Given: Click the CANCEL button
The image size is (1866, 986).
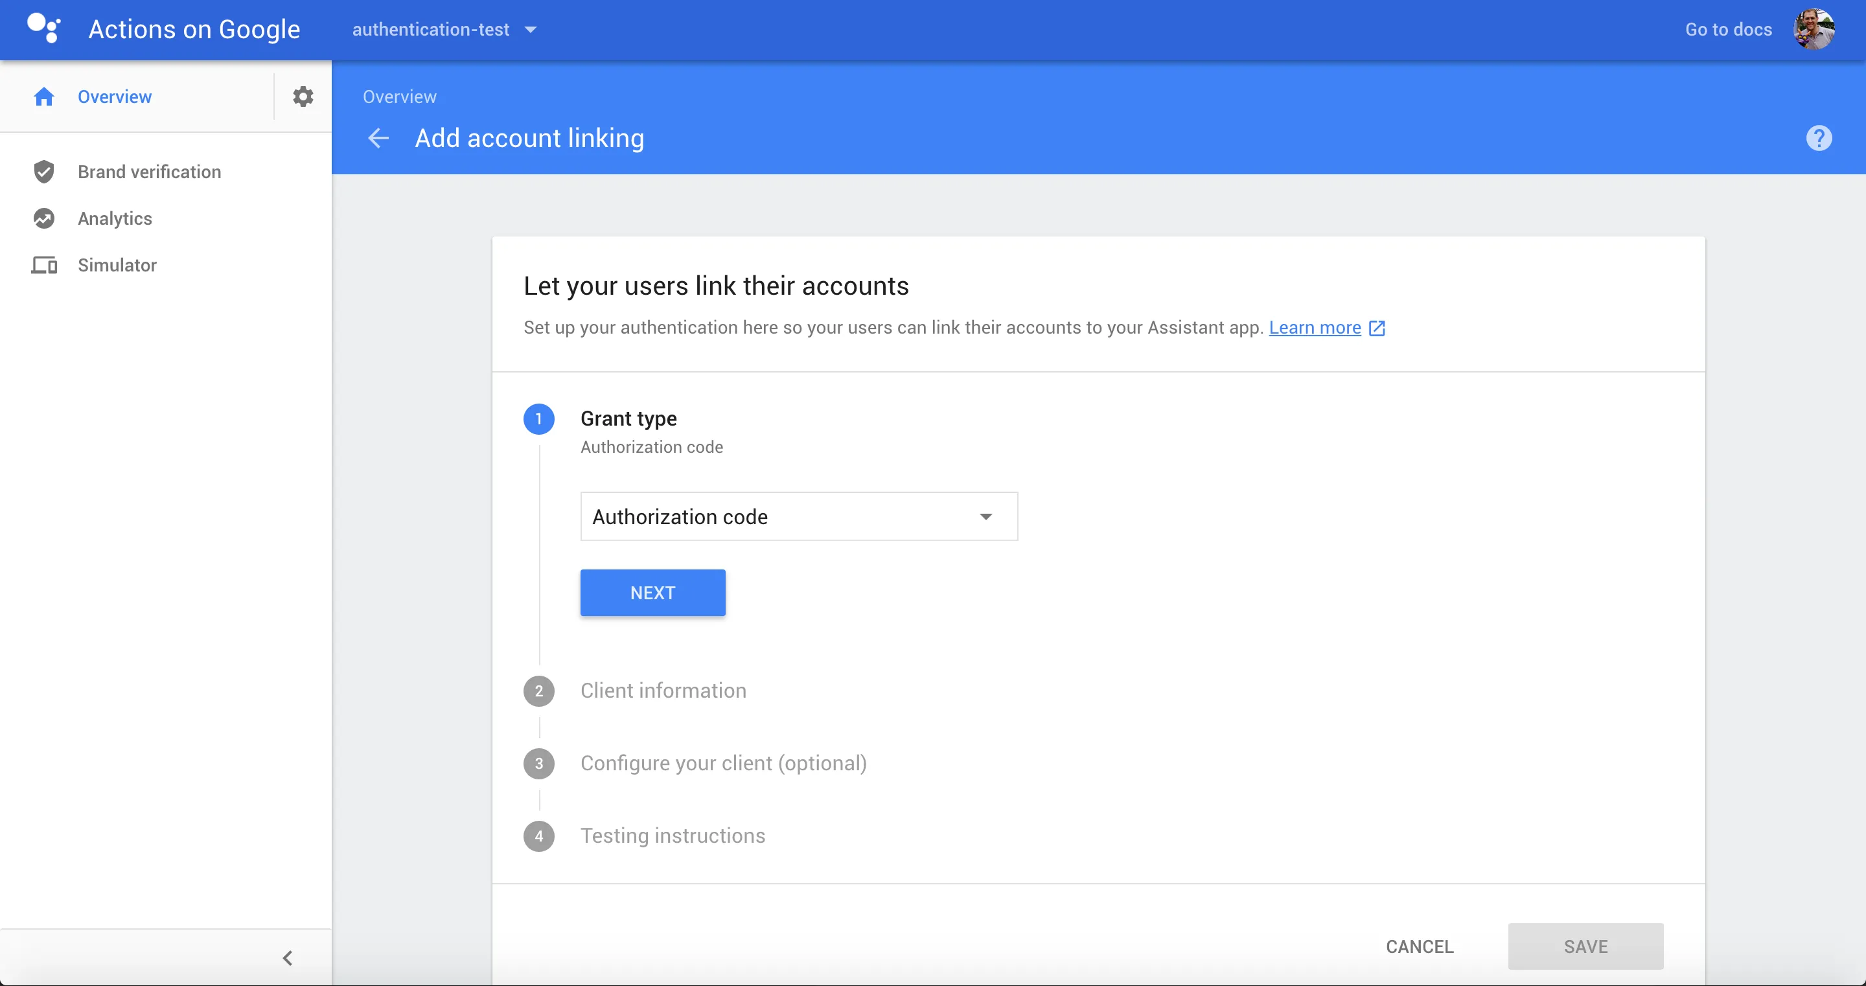Looking at the screenshot, I should pyautogui.click(x=1419, y=946).
